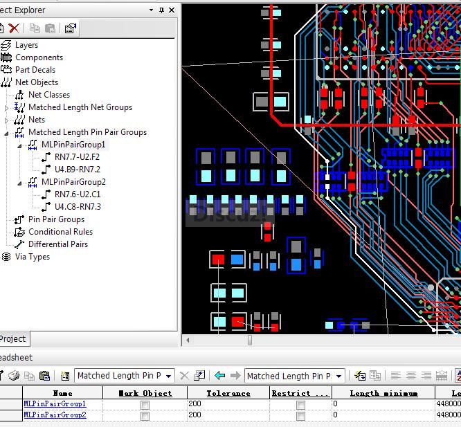Click Tolerance cell value for MLPinPairGroup2
Screen dimensions: 461x427
pyautogui.click(x=228, y=415)
